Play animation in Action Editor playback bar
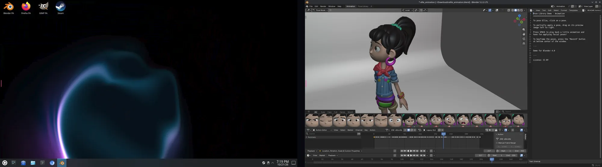Viewport: 602px width, 167px height. coord(411,151)
